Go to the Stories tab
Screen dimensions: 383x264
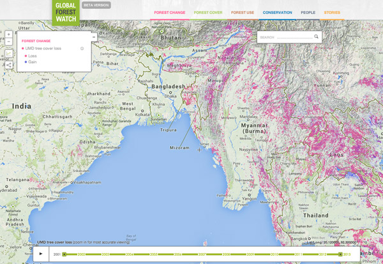[332, 13]
